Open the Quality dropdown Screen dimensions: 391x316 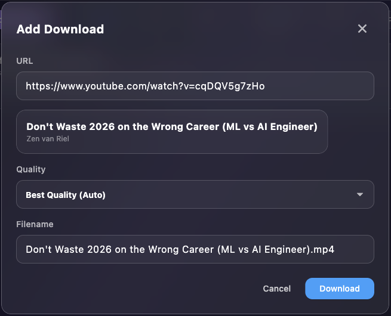tap(195, 194)
